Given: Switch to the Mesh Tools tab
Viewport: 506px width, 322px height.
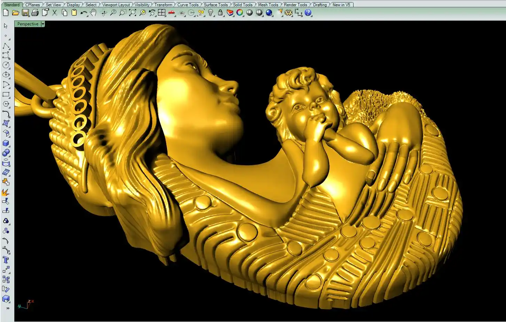Looking at the screenshot, I should click(268, 5).
